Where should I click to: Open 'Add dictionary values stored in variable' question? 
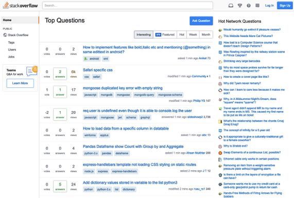tap(130, 183)
